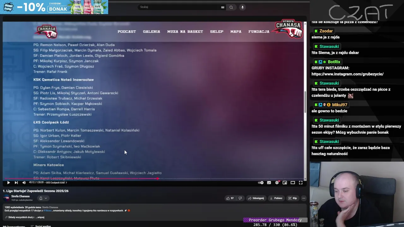Click Składy wszystkich drużyn link text
Screen dimensions: 404x227
coord(21,217)
